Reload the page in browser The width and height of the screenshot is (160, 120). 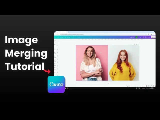point(58,34)
